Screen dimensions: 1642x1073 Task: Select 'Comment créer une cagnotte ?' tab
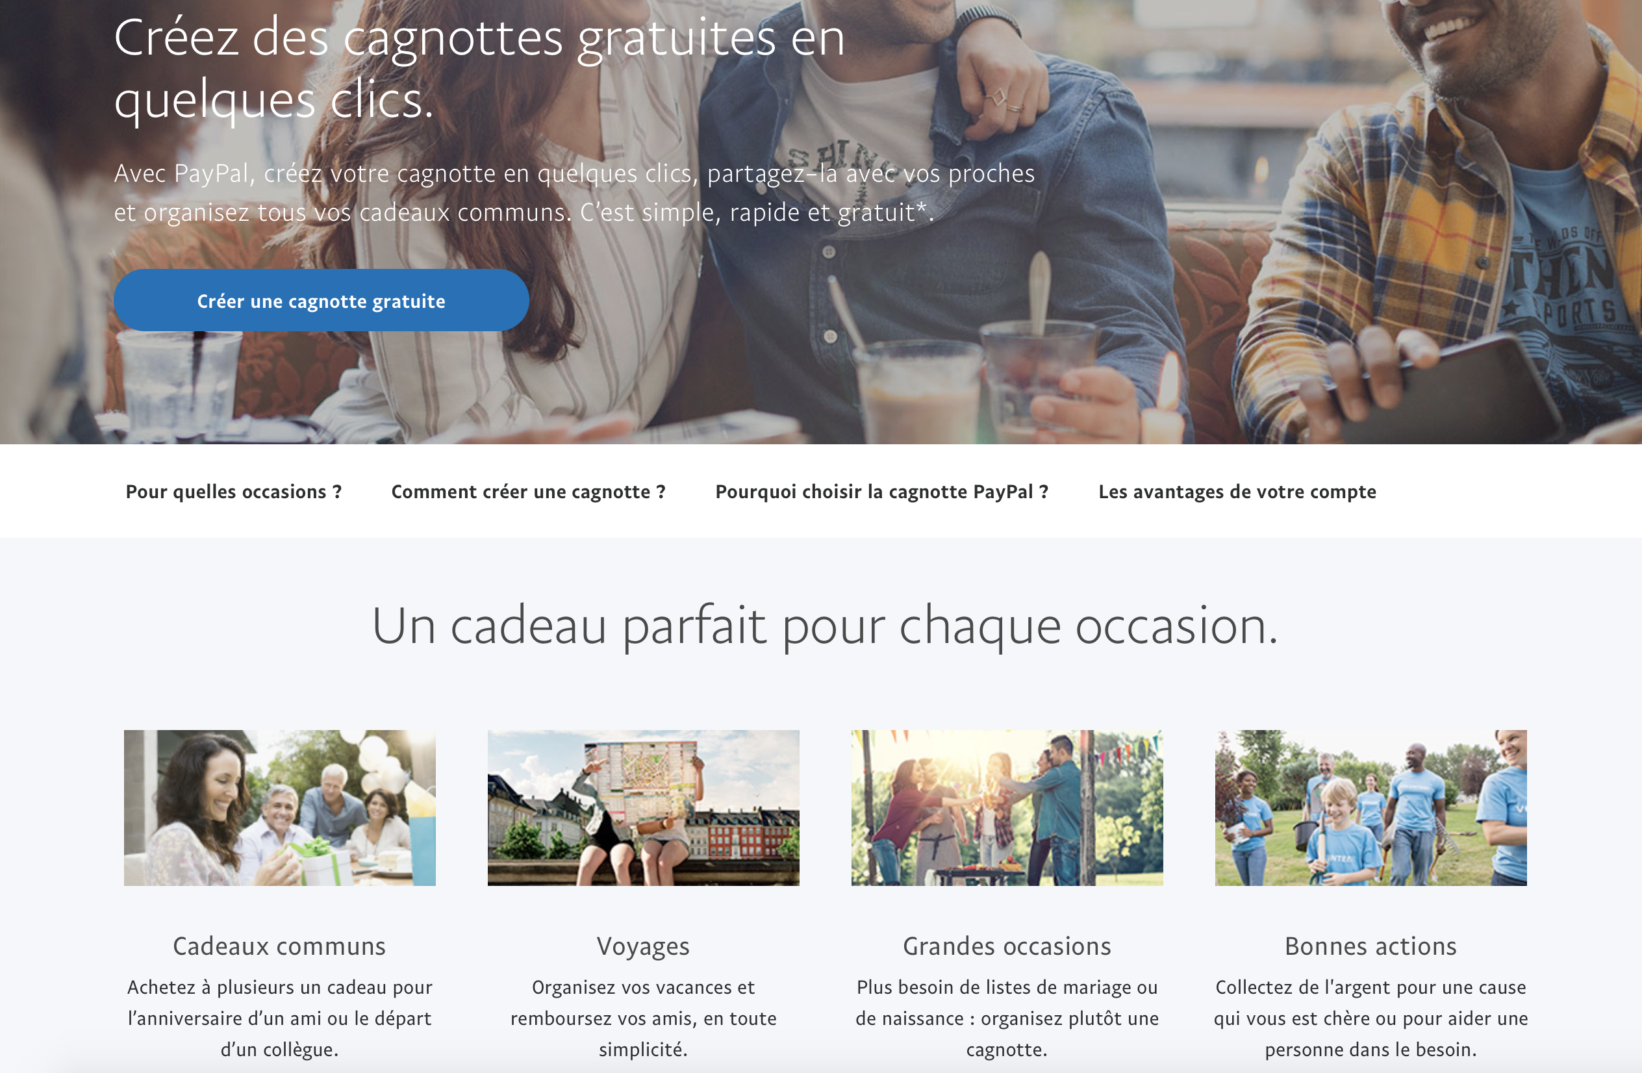click(x=529, y=491)
